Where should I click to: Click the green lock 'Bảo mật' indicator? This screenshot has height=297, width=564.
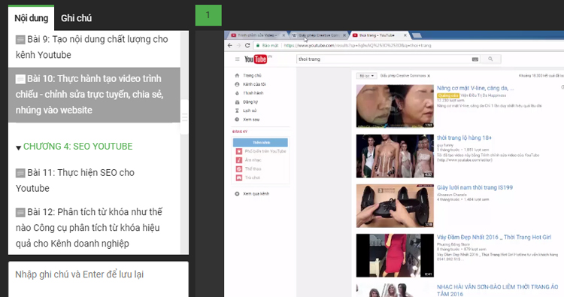[267, 45]
